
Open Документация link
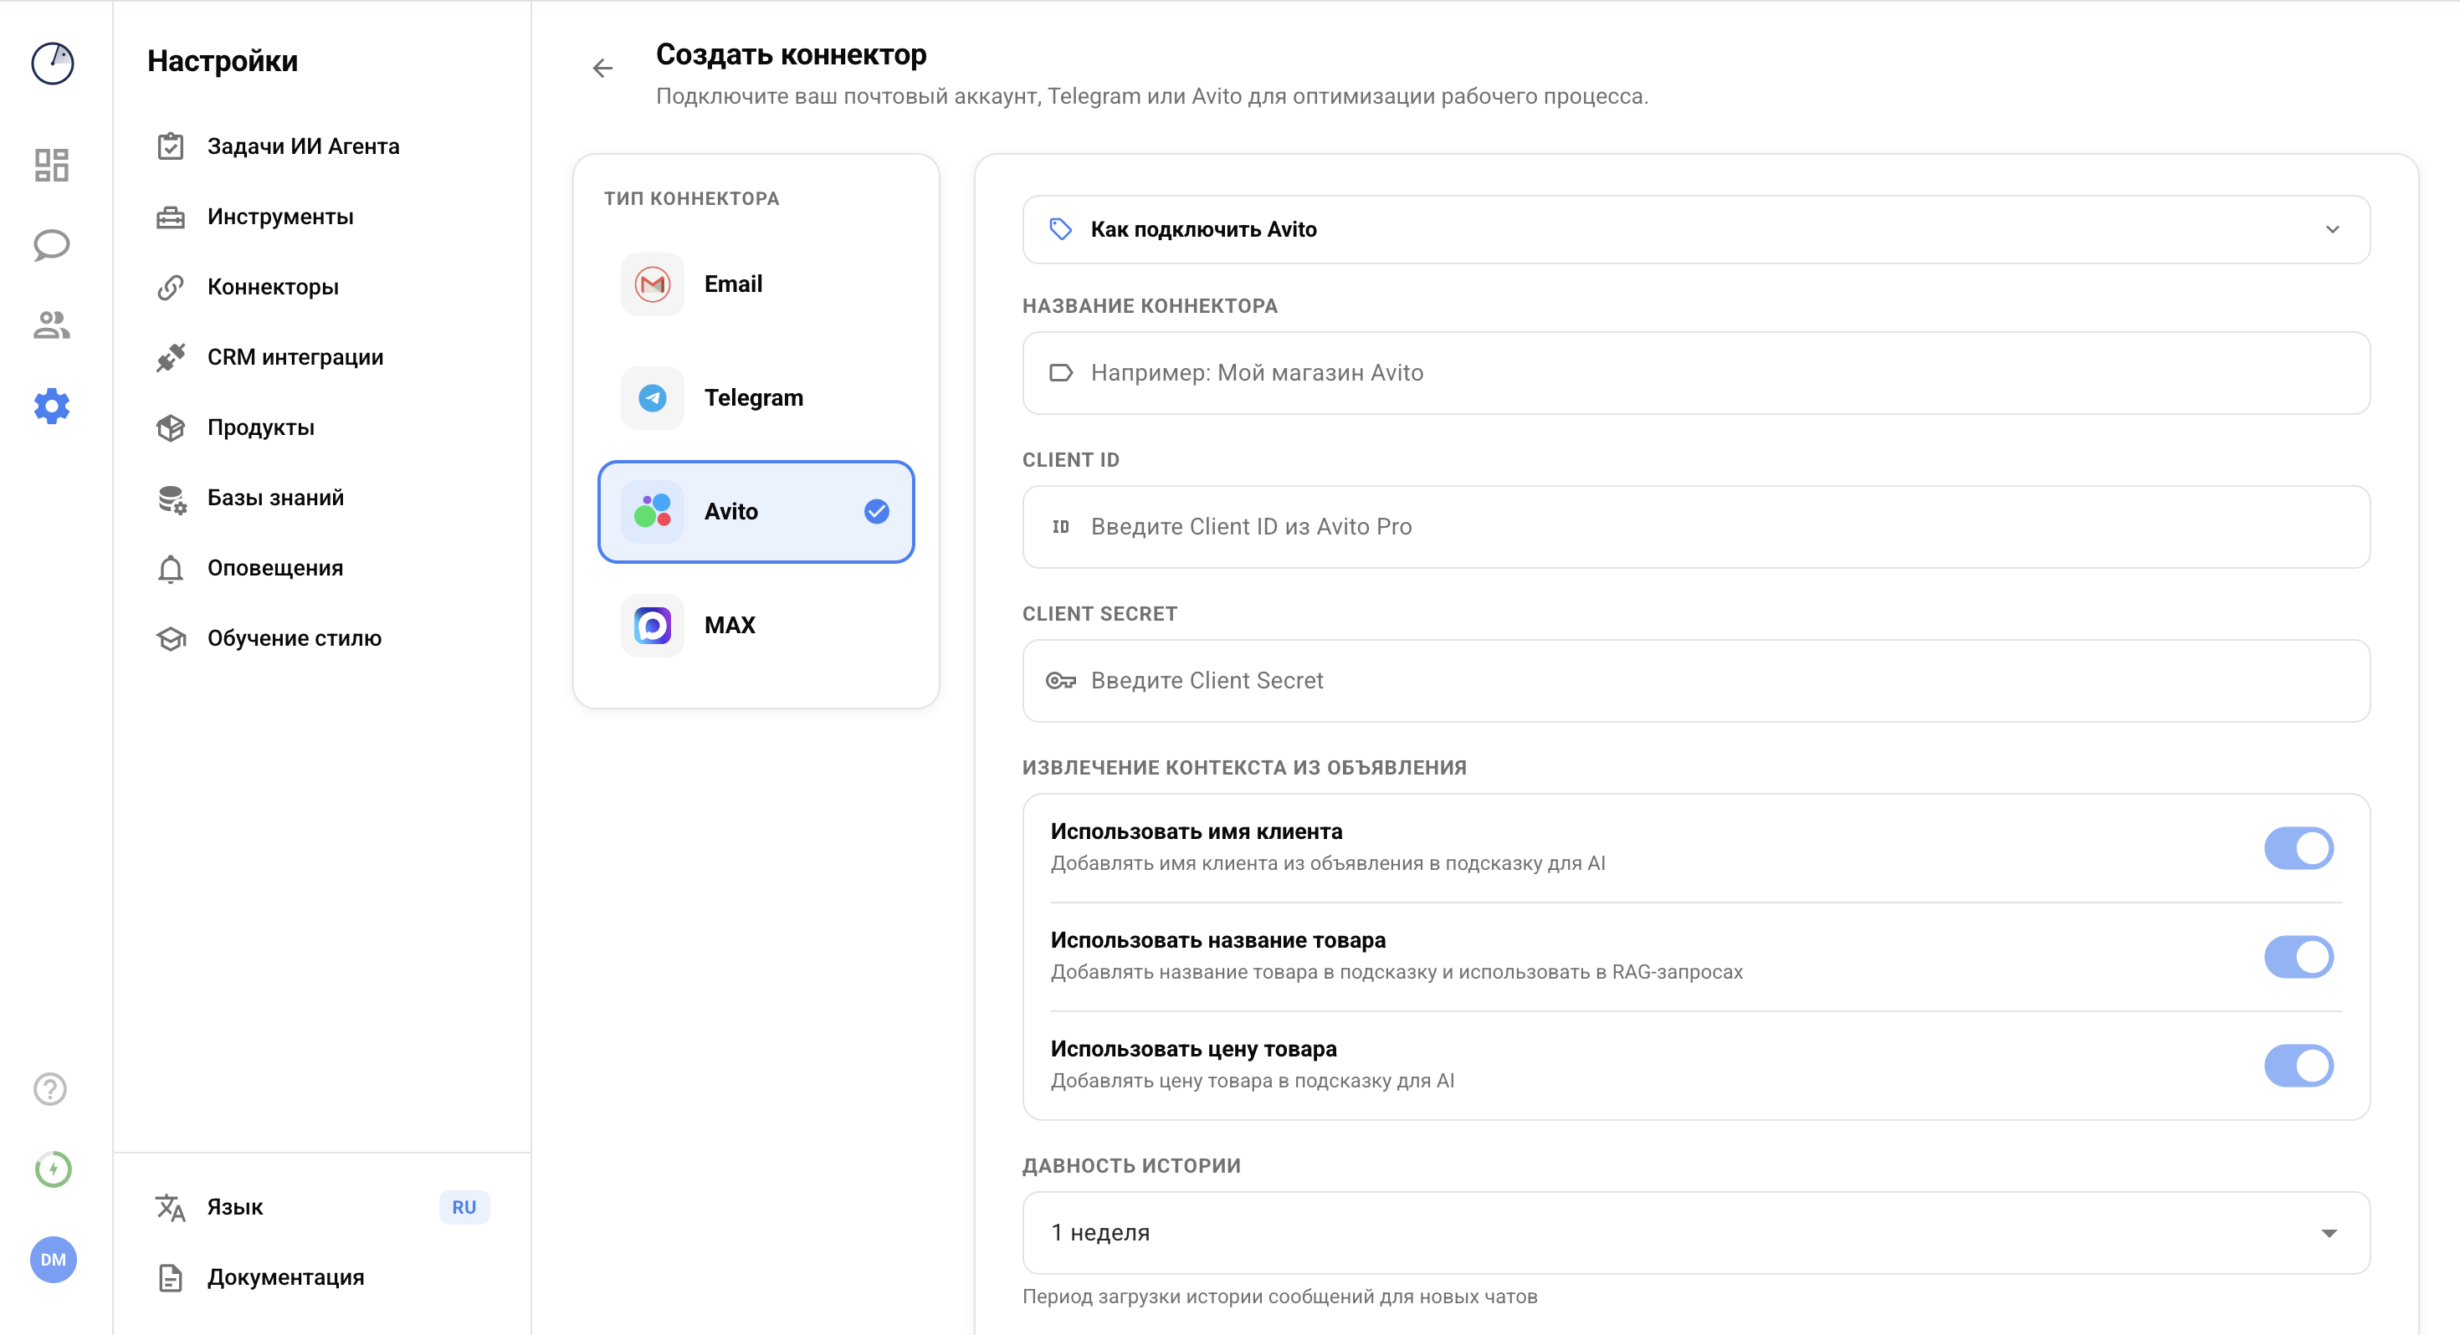coord(285,1278)
